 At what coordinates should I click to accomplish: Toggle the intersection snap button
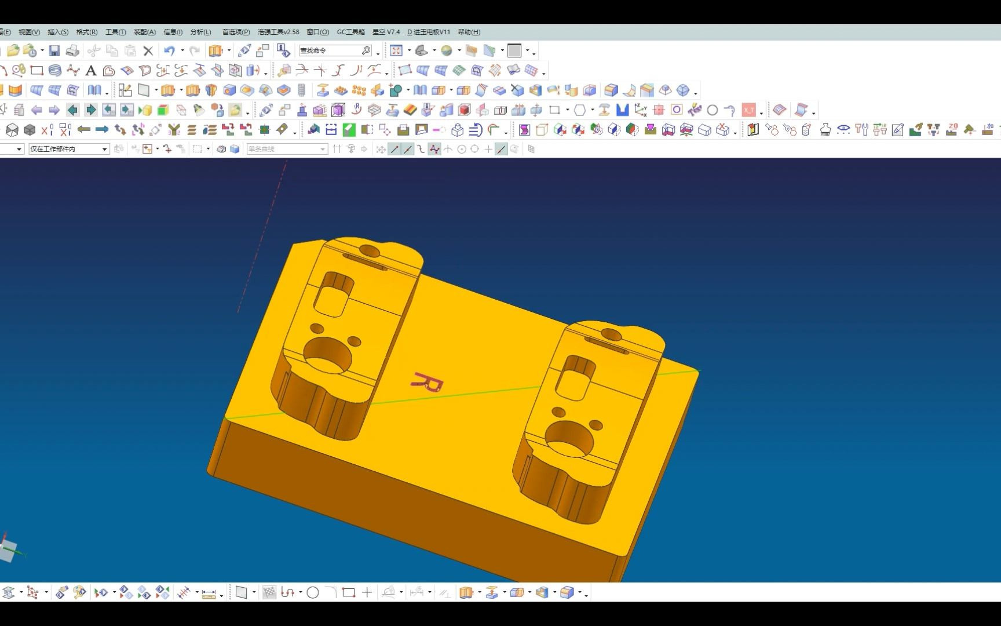point(448,149)
